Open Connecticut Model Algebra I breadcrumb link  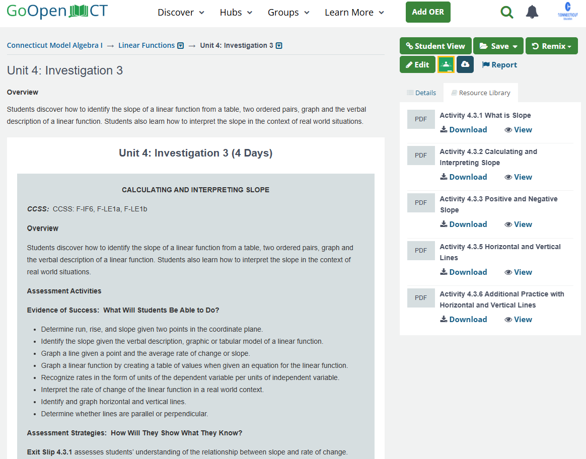[x=54, y=45]
